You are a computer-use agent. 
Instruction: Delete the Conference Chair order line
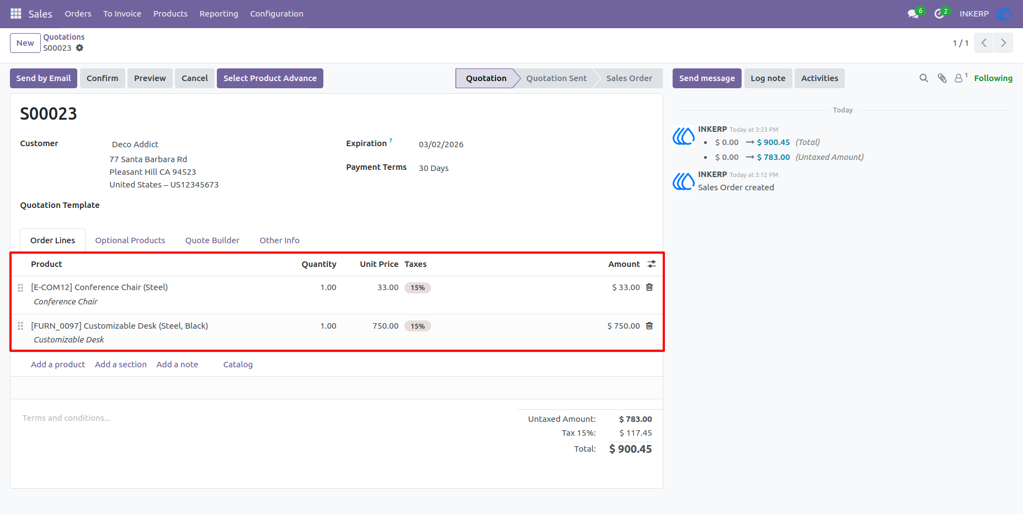(x=649, y=287)
